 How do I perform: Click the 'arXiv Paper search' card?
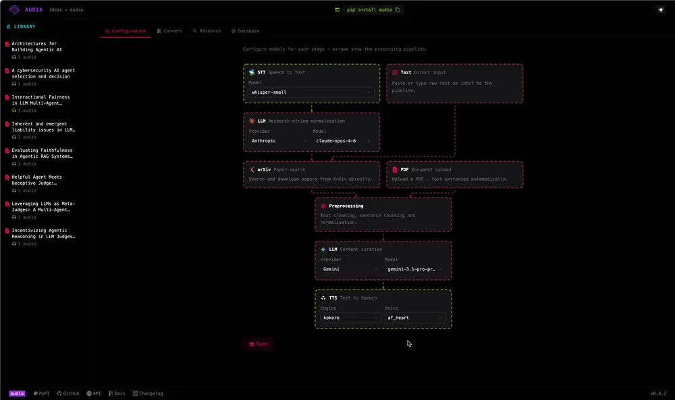[312, 174]
